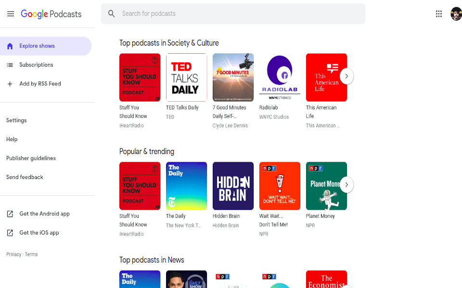
Task: Click the Top podcasts in Society & Culture heading
Action: (169, 43)
